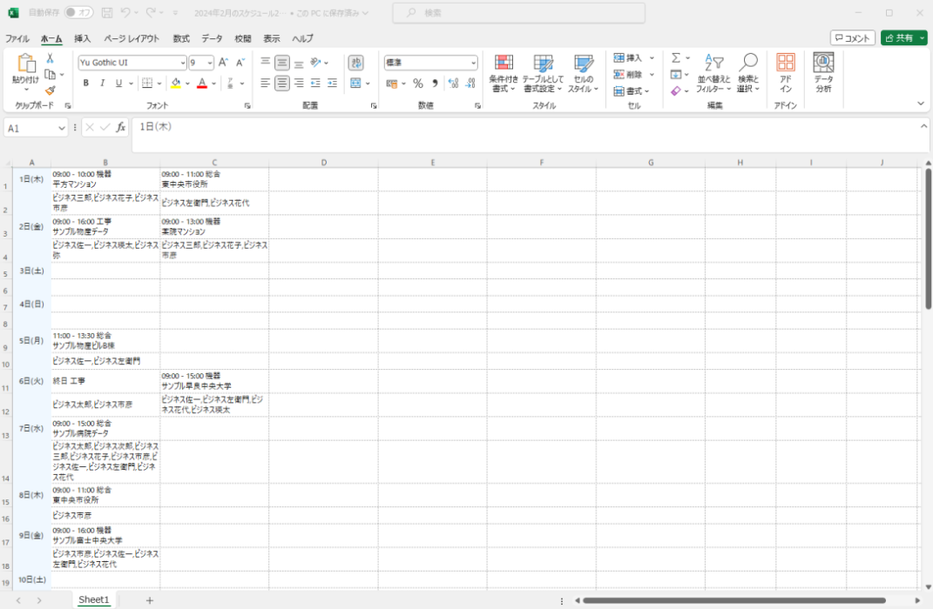Apply bold formatting with the B icon
The width and height of the screenshot is (933, 609).
[85, 84]
